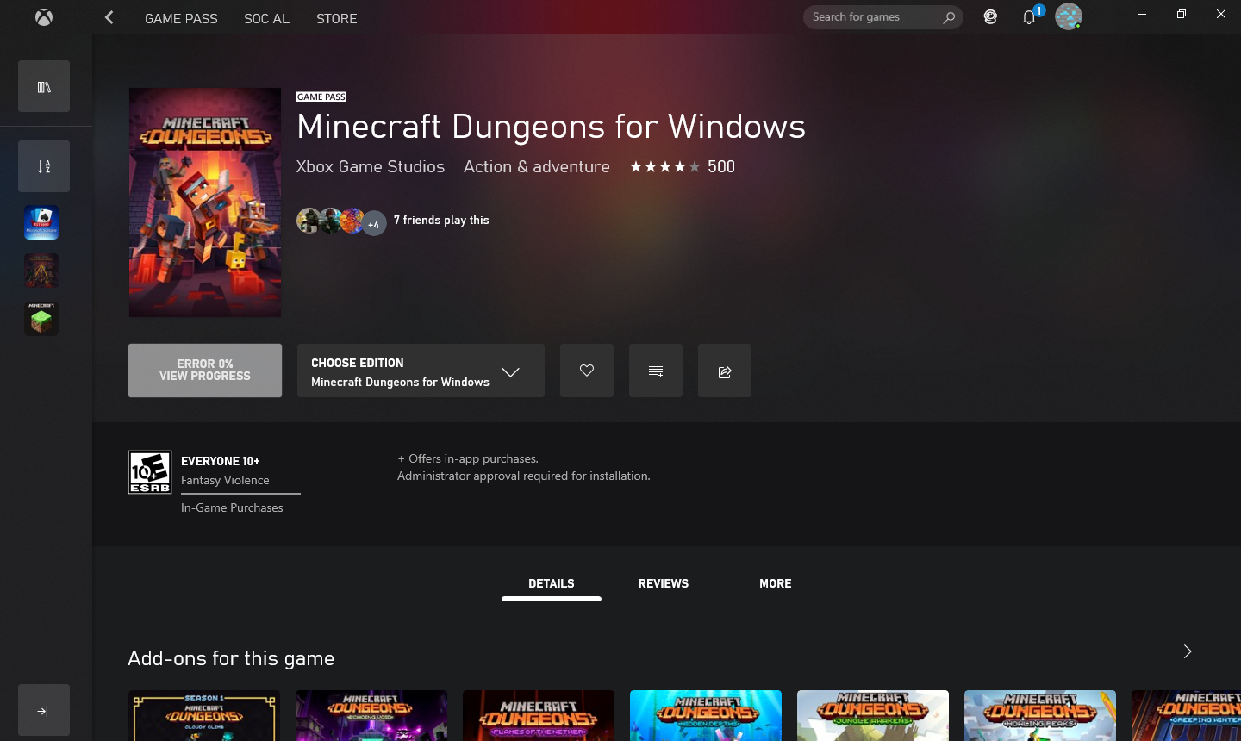Image resolution: width=1241 pixels, height=741 pixels.
Task: Open Microsoft Solitaire from the sidebar
Action: tap(41, 222)
